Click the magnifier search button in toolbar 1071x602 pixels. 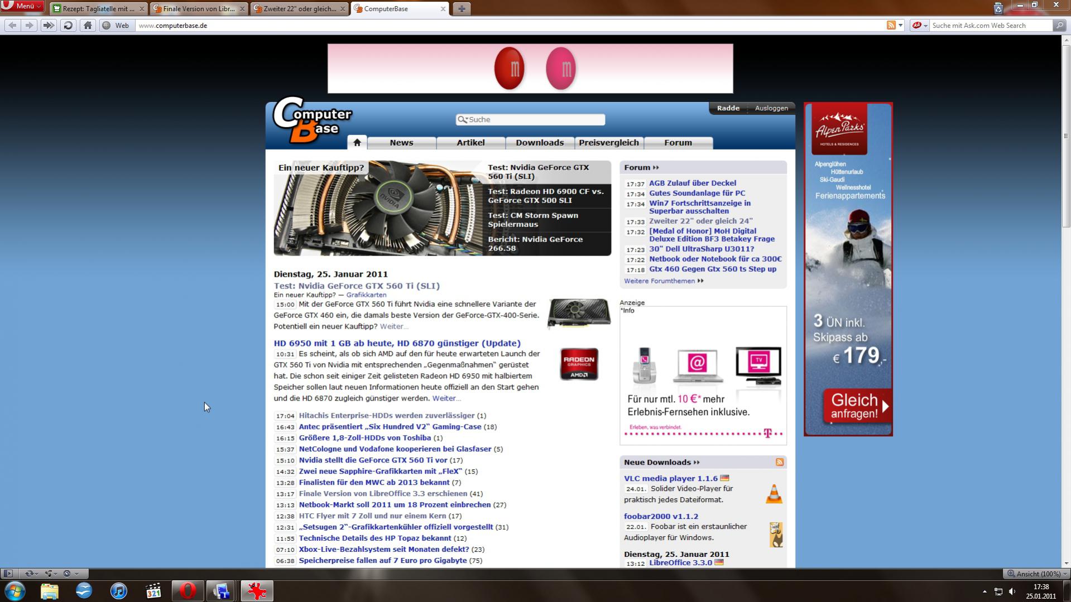(1059, 25)
